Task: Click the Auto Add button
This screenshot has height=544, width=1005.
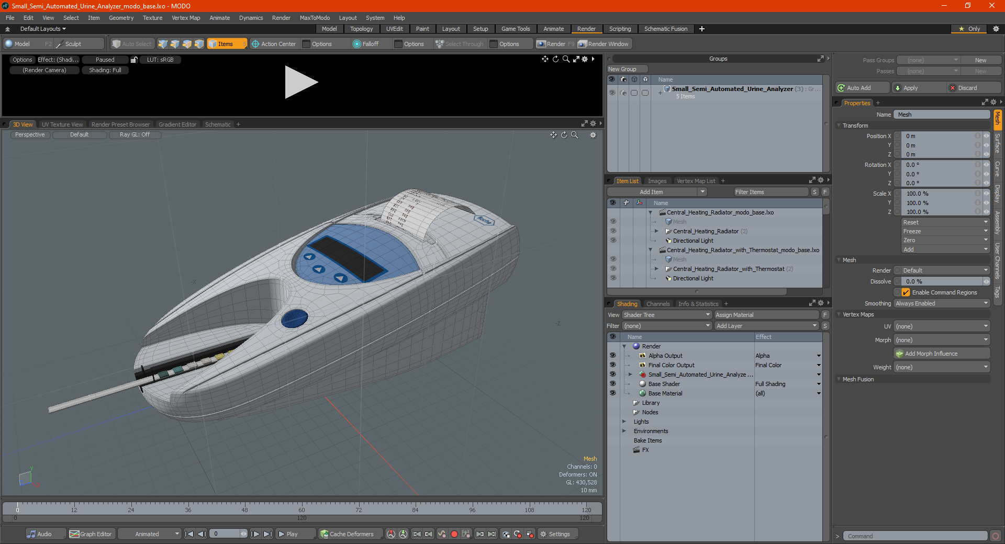Action: pyautogui.click(x=862, y=88)
